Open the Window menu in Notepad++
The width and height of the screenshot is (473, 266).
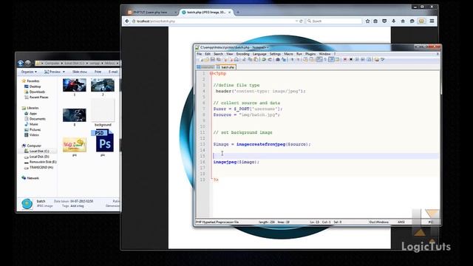[x=324, y=54]
